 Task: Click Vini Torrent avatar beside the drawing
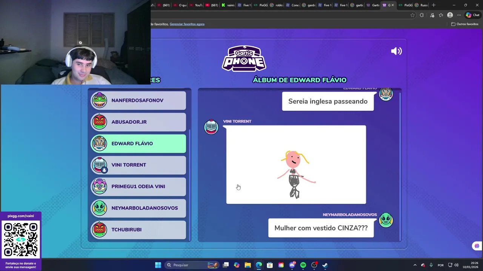click(x=211, y=127)
